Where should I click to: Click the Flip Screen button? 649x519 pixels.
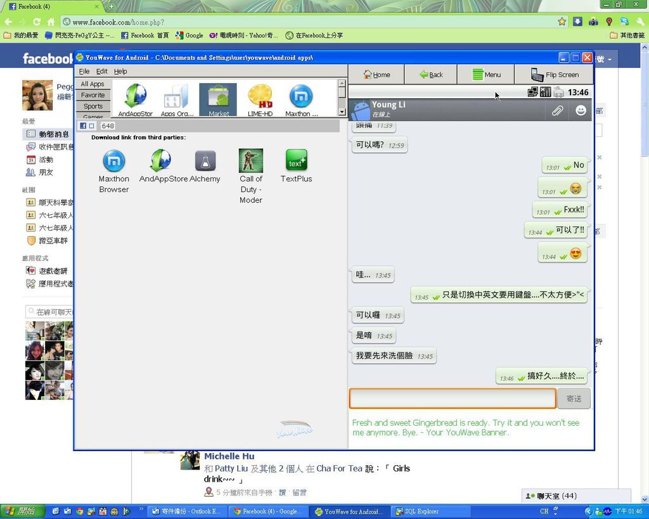point(554,75)
